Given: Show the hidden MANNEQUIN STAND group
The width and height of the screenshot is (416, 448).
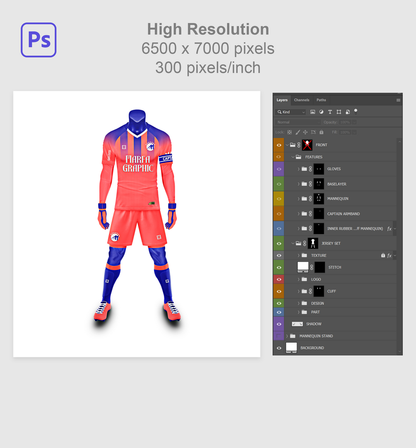Looking at the screenshot, I should 279,336.
